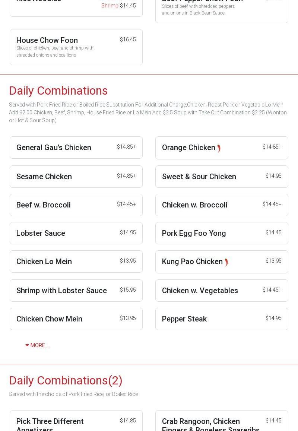Click the Daily Combinations(2) heading

(x=66, y=380)
